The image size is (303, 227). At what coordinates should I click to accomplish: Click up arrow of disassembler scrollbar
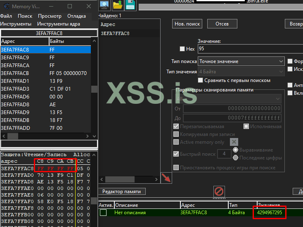pyautogui.click(x=94, y=41)
